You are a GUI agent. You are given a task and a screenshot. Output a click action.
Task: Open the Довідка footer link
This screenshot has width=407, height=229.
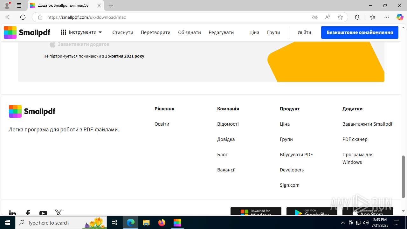(x=226, y=139)
